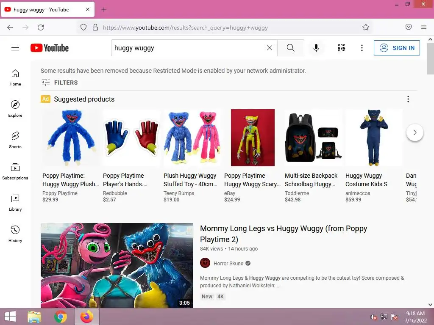Open Poppy Playtime Player's Hands product
The width and height of the screenshot is (434, 325).
(125, 180)
